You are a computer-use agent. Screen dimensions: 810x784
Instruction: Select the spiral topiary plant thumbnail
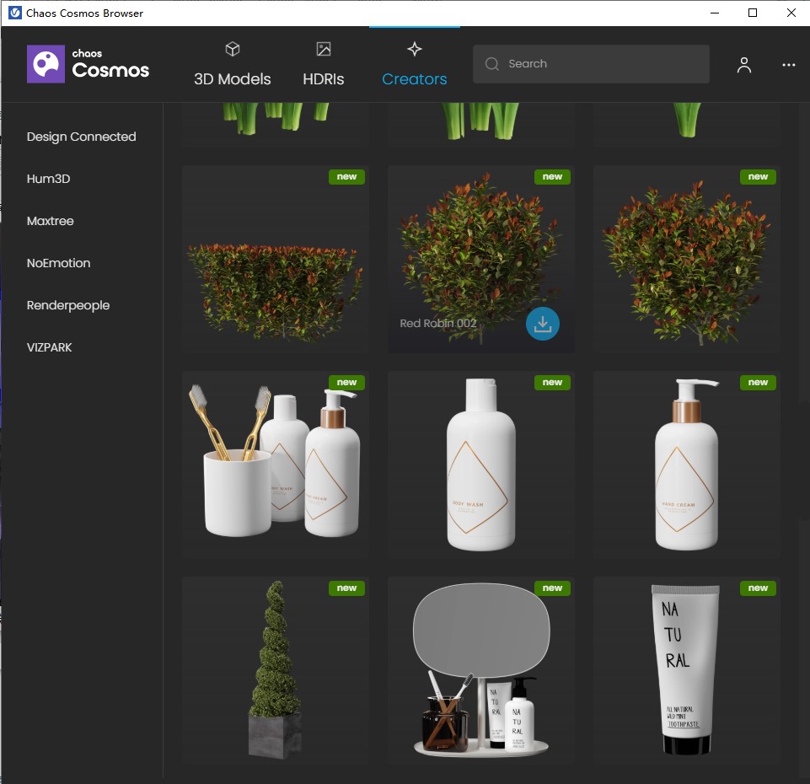[x=276, y=670]
